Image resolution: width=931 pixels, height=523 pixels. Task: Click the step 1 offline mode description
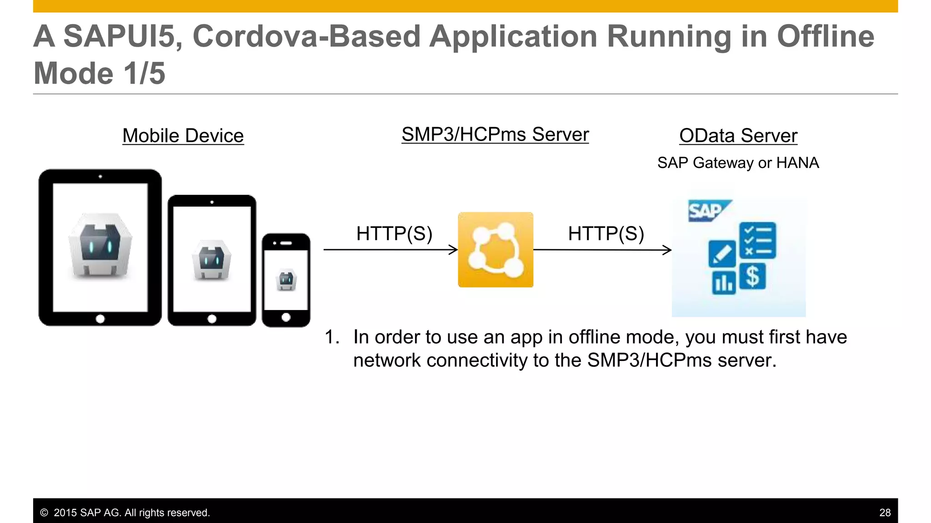click(x=586, y=349)
